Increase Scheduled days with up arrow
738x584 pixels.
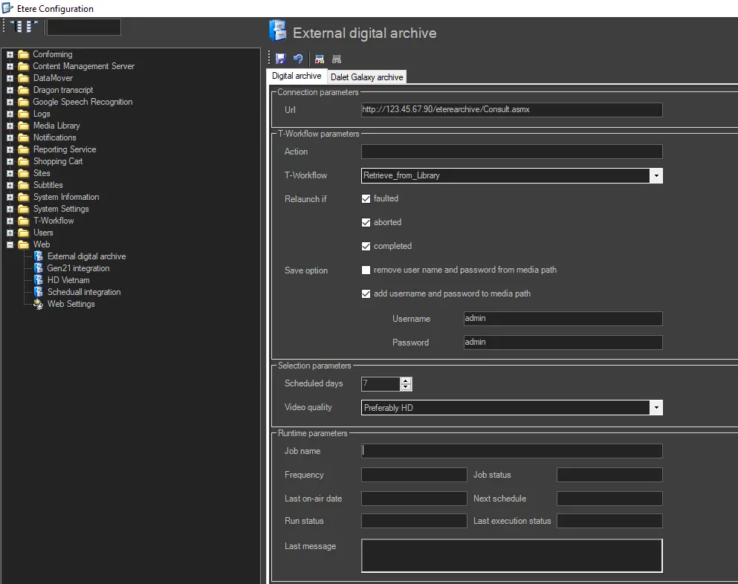(x=405, y=380)
